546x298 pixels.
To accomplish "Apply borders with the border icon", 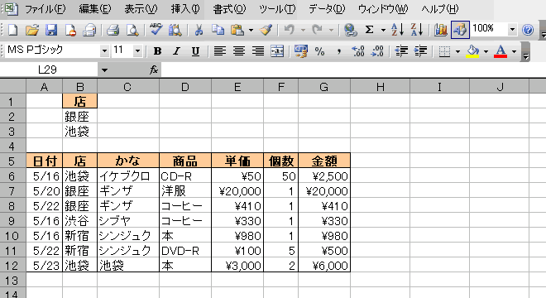I will (x=444, y=51).
